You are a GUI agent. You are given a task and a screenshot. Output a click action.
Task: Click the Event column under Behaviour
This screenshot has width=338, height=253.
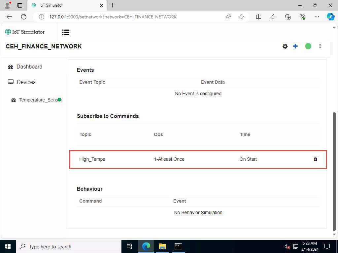[179, 201]
